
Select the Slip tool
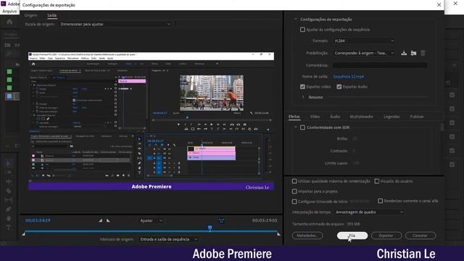[9, 200]
